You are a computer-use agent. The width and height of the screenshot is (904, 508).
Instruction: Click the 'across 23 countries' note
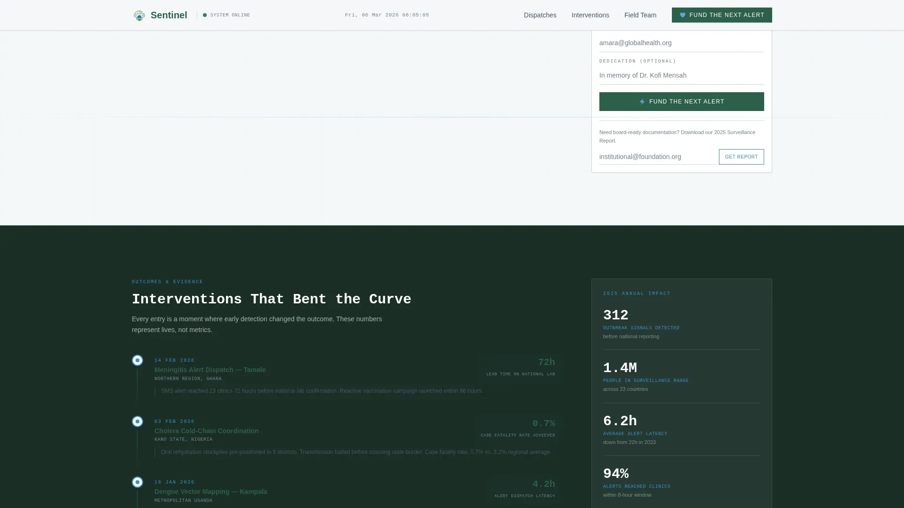pyautogui.click(x=626, y=389)
